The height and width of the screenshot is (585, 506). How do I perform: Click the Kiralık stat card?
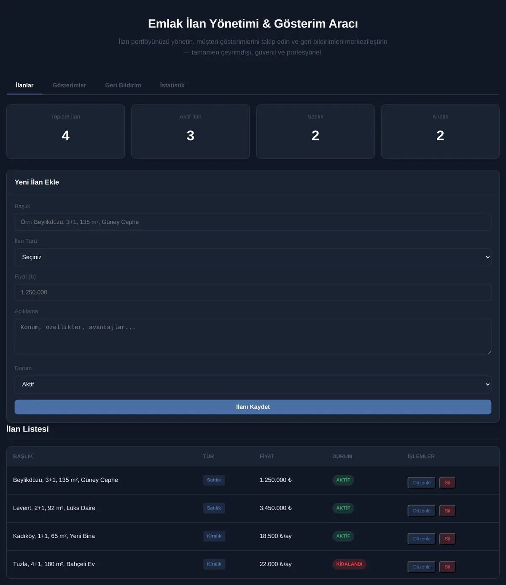tap(440, 131)
